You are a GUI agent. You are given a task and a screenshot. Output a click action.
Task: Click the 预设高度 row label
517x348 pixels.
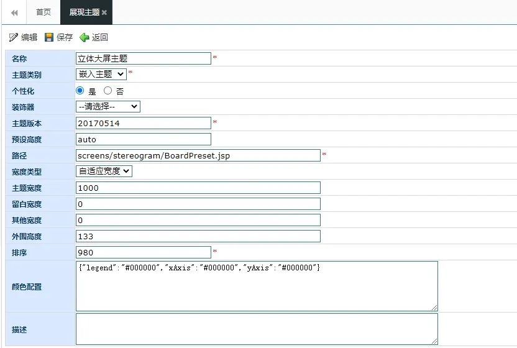tap(27, 140)
